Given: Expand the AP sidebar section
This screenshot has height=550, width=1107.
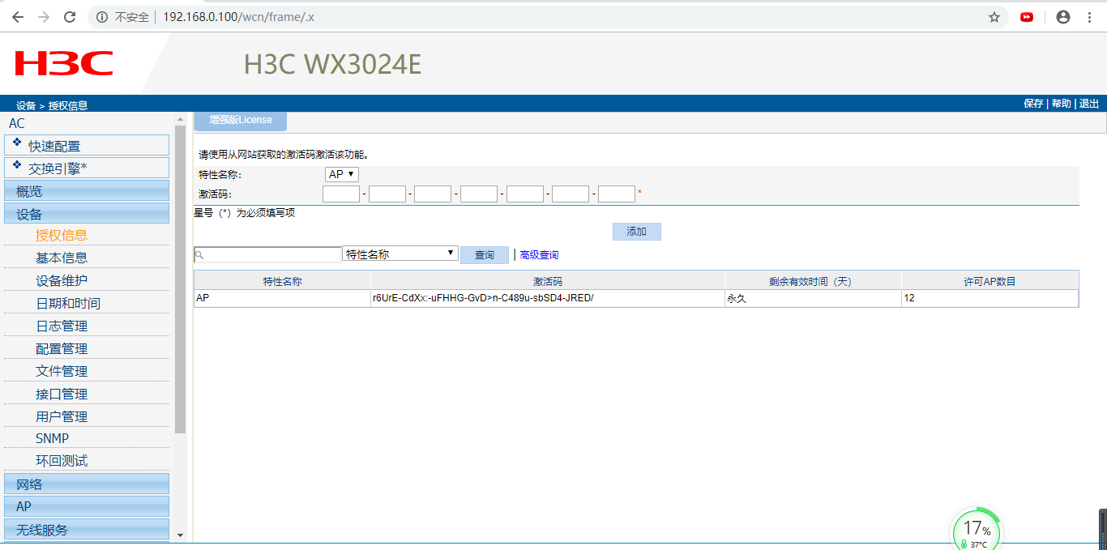Looking at the screenshot, I should (87, 506).
